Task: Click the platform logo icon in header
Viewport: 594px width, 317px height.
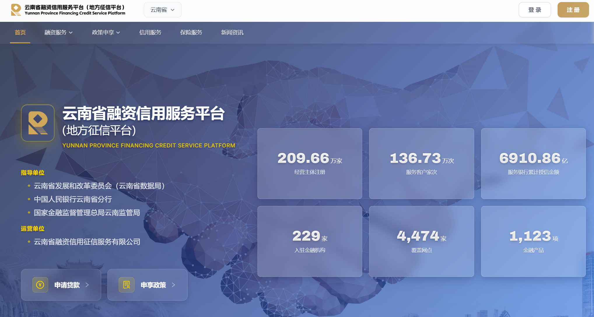Action: click(x=16, y=10)
